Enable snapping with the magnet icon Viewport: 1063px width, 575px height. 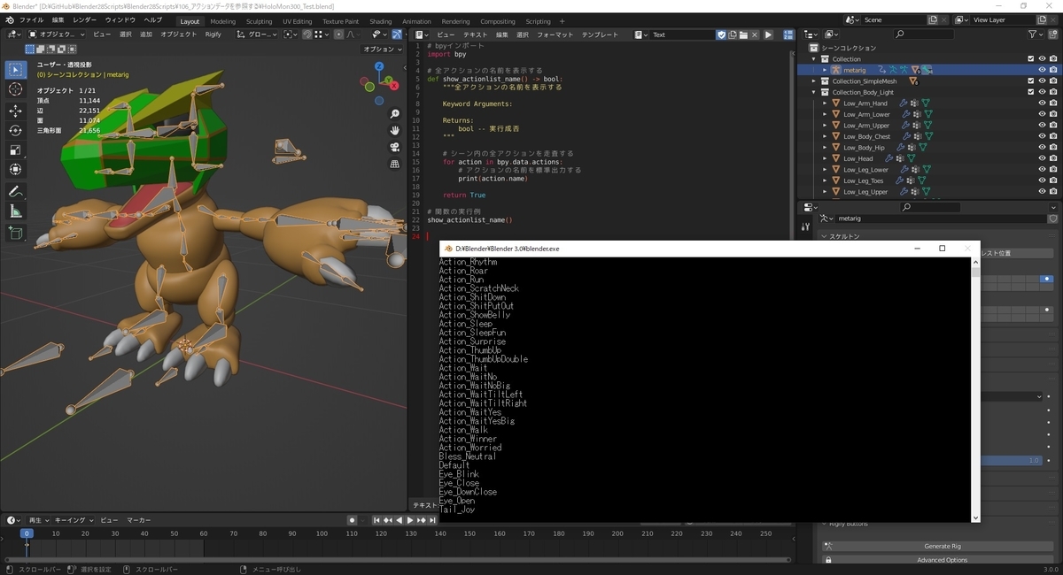pyautogui.click(x=307, y=34)
